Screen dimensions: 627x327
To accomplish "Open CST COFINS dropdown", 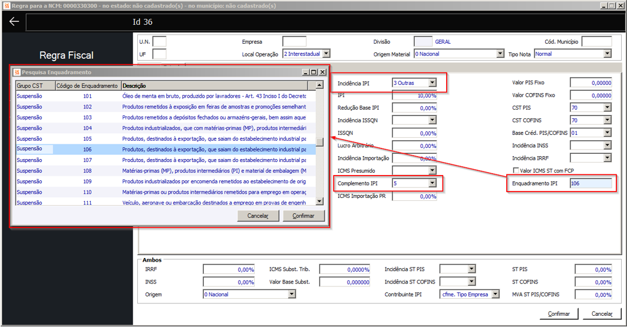I will 608,120.
